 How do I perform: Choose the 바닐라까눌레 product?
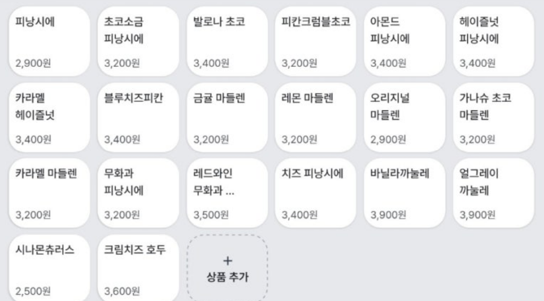click(405, 193)
